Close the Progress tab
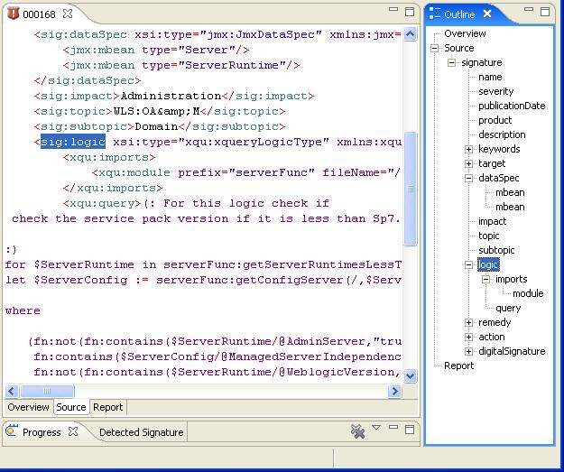This screenshot has height=472, width=564. [73, 431]
